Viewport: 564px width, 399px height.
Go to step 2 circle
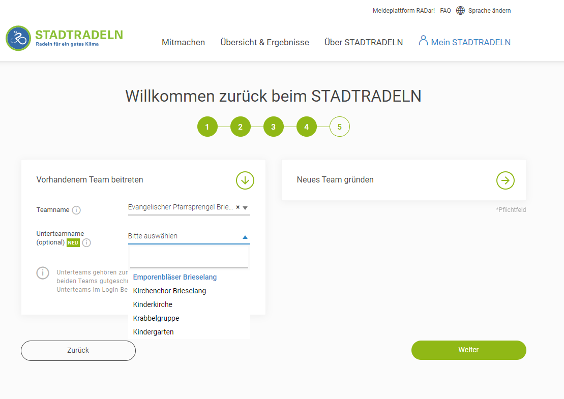click(x=240, y=127)
